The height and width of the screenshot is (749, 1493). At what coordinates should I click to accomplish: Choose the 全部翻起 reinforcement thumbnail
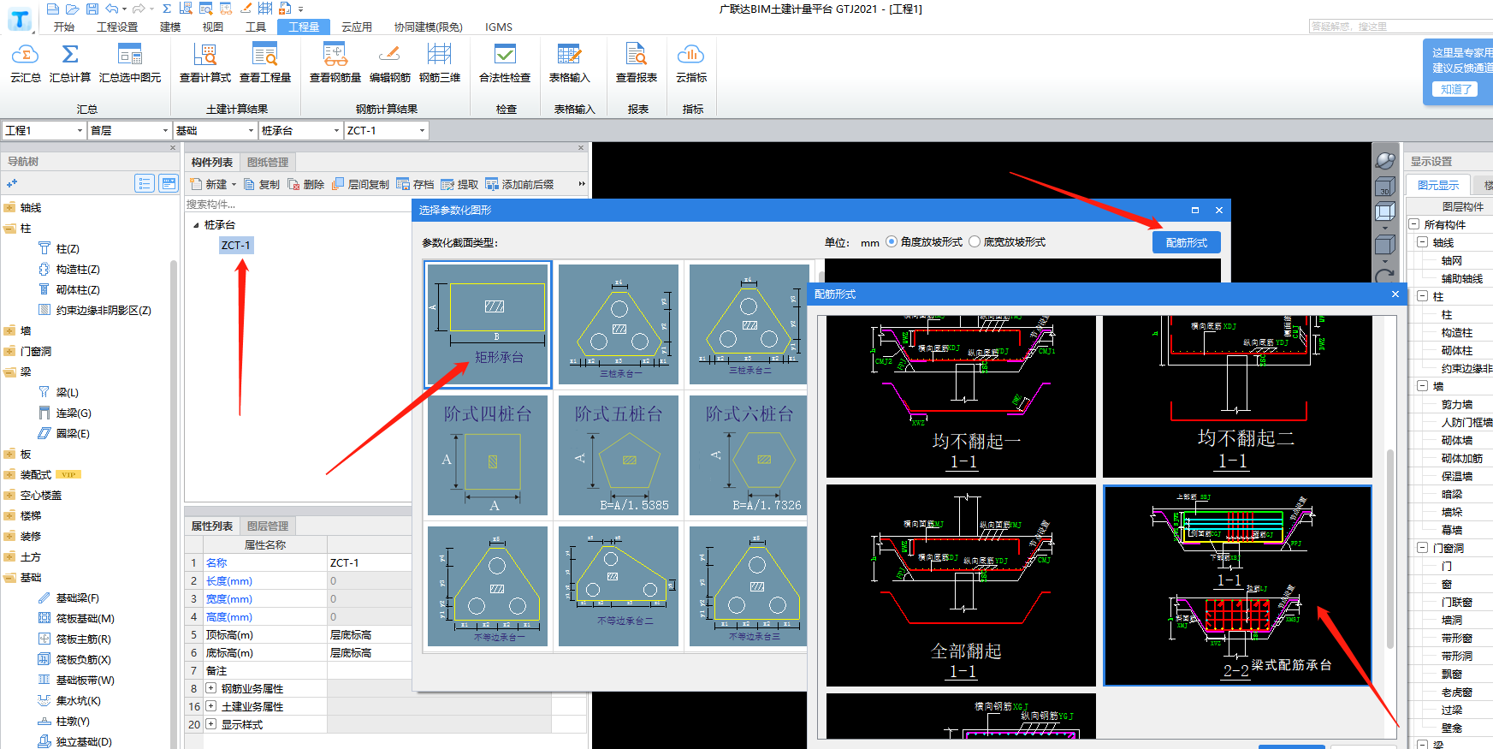(961, 586)
